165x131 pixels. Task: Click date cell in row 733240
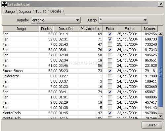129,44
